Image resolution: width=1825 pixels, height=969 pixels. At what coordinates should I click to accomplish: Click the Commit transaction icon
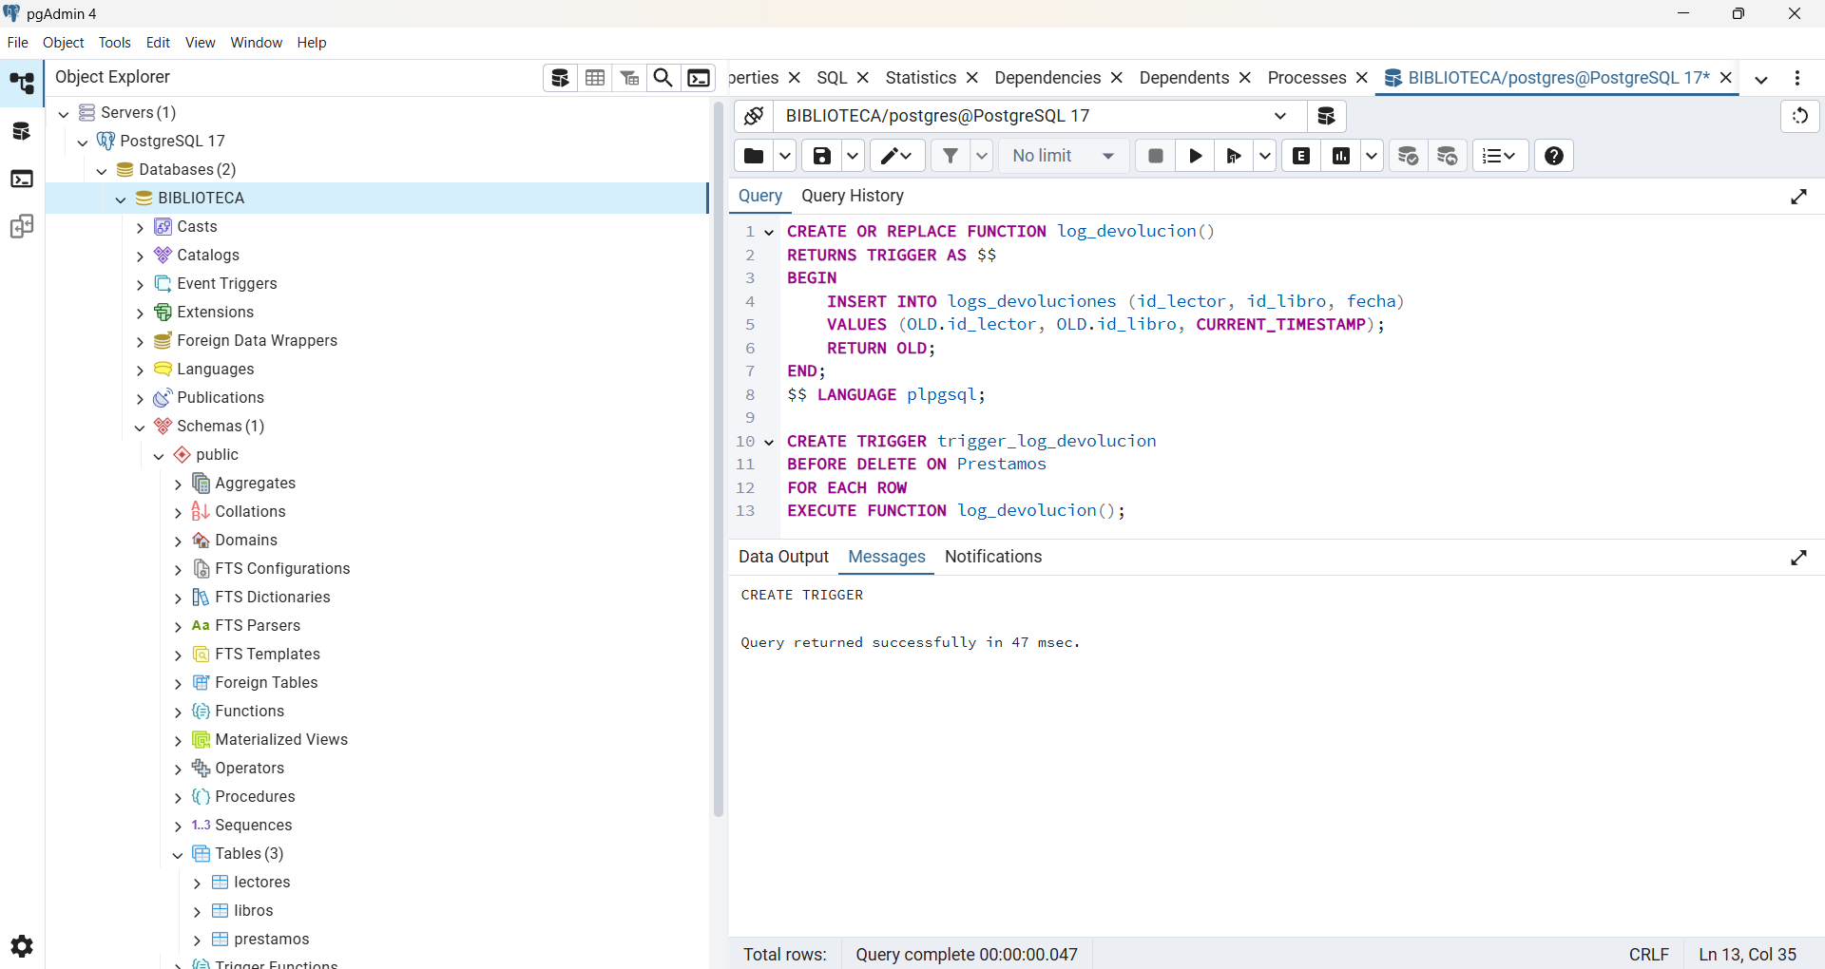(1409, 156)
